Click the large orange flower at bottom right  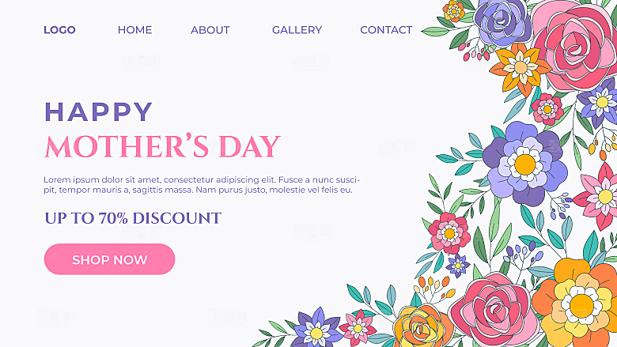[x=578, y=304]
